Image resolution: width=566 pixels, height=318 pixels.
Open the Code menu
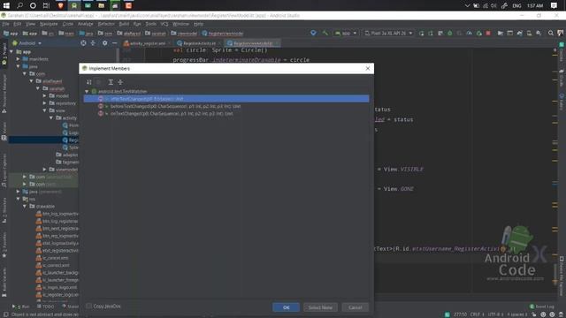click(x=68, y=24)
